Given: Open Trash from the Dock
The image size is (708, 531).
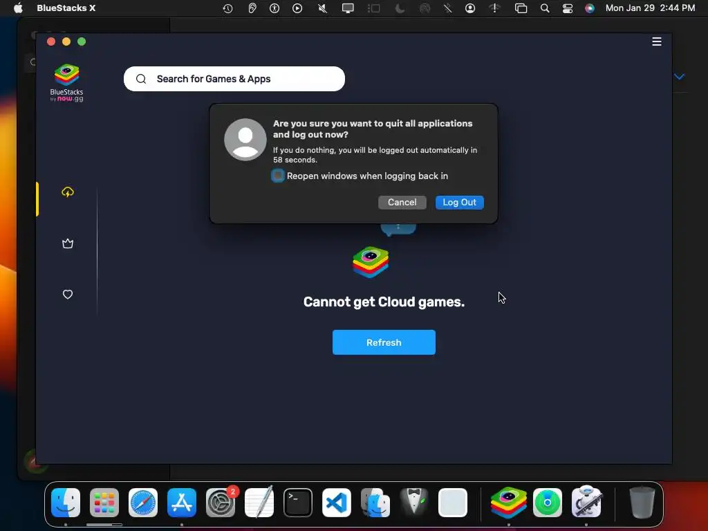Looking at the screenshot, I should 642,503.
